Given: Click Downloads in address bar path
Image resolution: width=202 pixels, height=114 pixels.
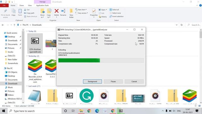Looking at the screenshot, I should click(37, 25).
